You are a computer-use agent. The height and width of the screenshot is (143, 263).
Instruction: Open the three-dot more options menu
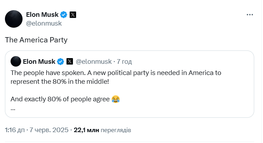click(250, 15)
